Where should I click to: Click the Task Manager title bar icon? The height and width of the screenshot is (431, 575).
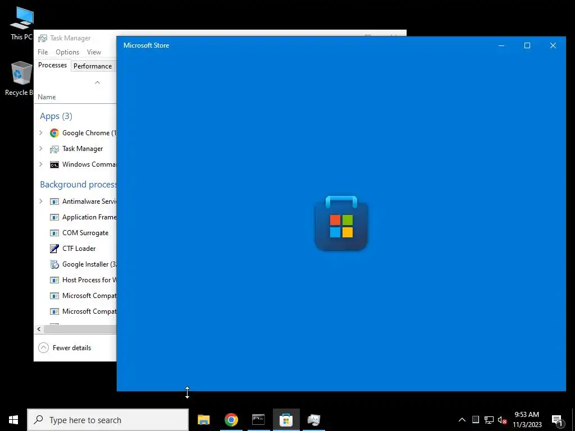point(43,38)
